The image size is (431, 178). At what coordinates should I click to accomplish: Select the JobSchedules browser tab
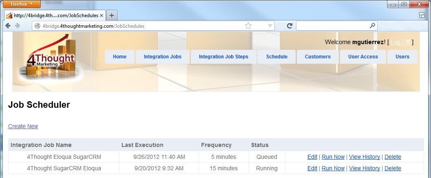[55, 16]
